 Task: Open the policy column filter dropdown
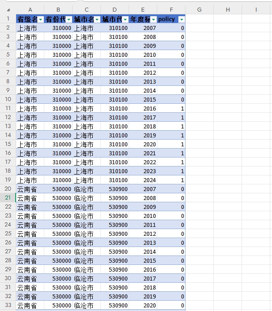(181, 19)
